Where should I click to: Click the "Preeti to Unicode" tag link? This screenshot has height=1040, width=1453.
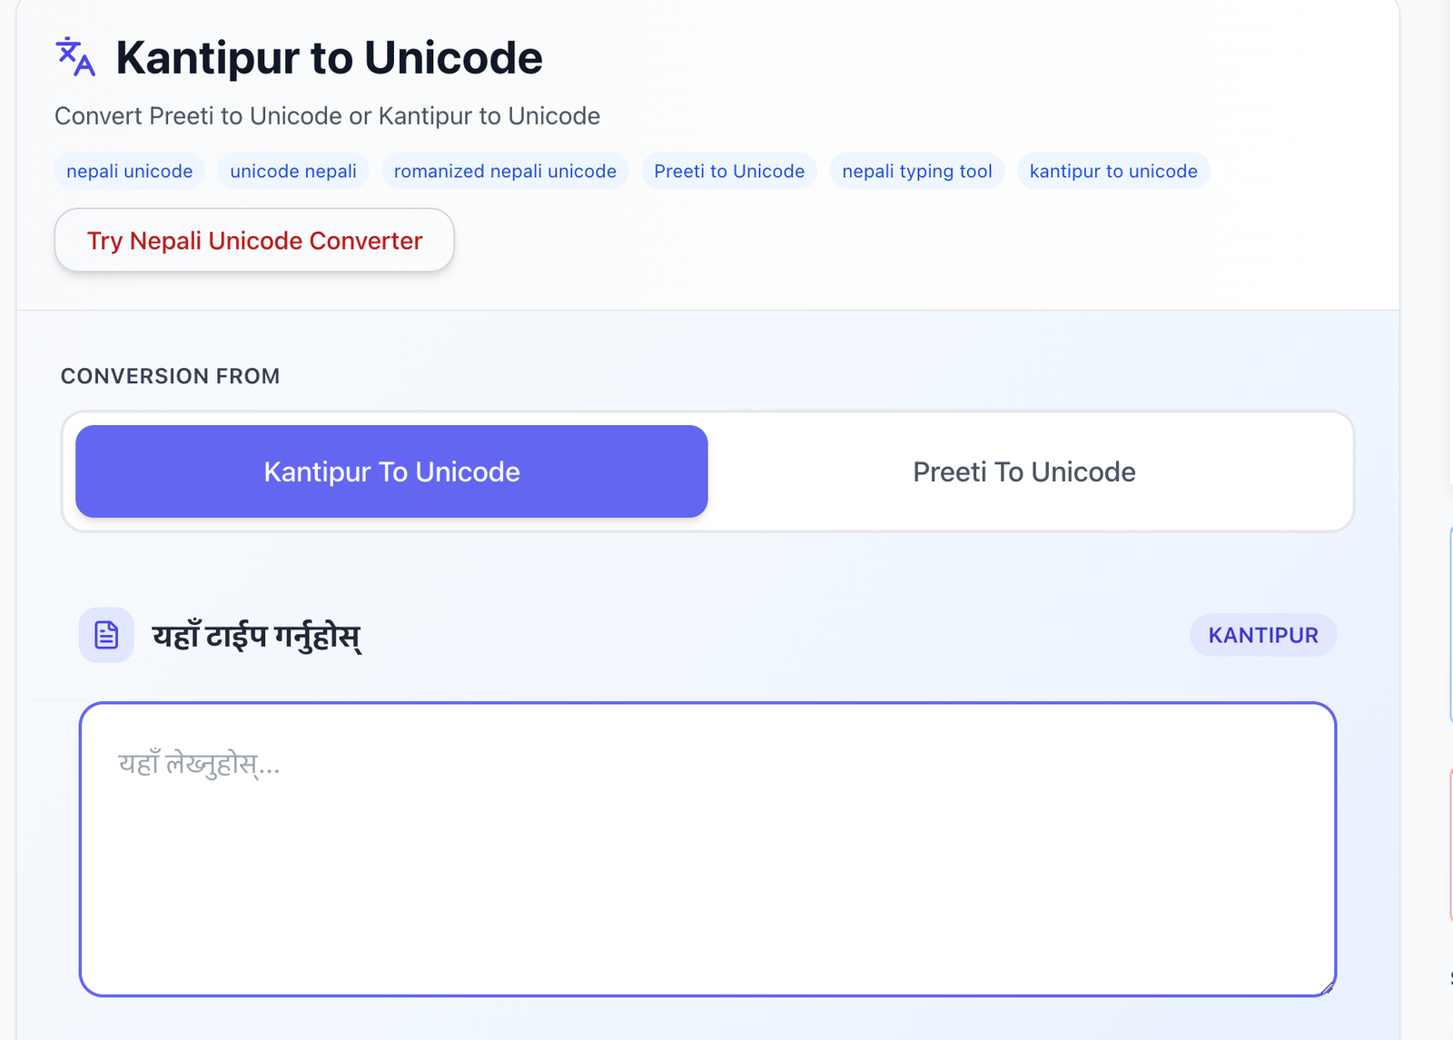coord(729,171)
